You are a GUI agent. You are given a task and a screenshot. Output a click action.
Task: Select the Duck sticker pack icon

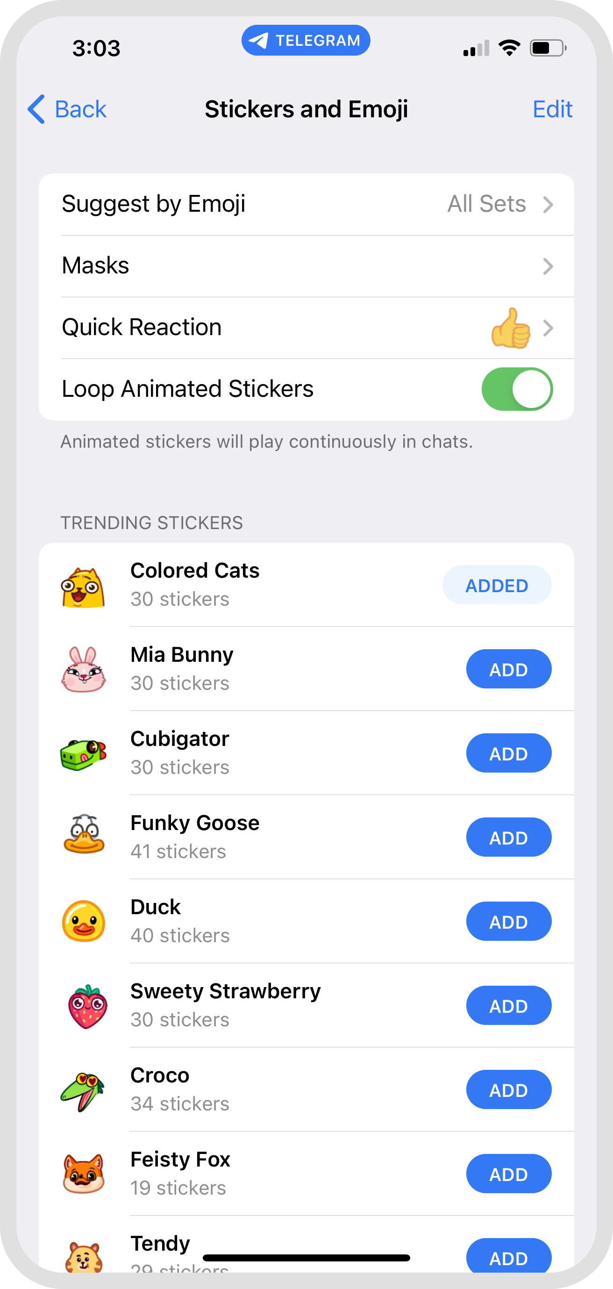(x=84, y=921)
